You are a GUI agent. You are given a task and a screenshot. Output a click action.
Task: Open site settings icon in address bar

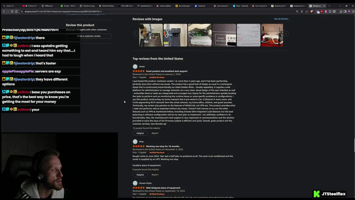22,11
